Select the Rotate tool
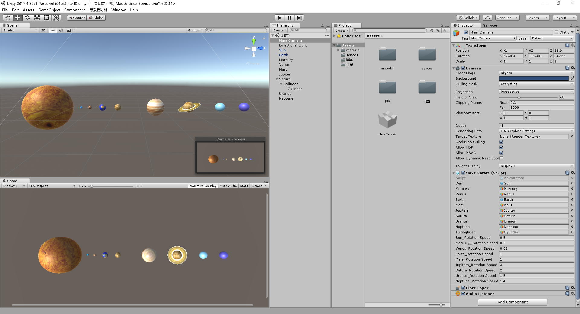The image size is (580, 314). click(x=27, y=18)
